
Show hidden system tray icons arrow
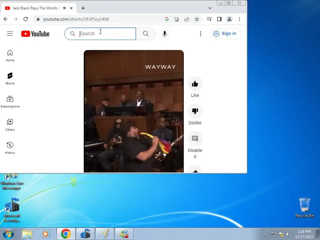[266, 234]
